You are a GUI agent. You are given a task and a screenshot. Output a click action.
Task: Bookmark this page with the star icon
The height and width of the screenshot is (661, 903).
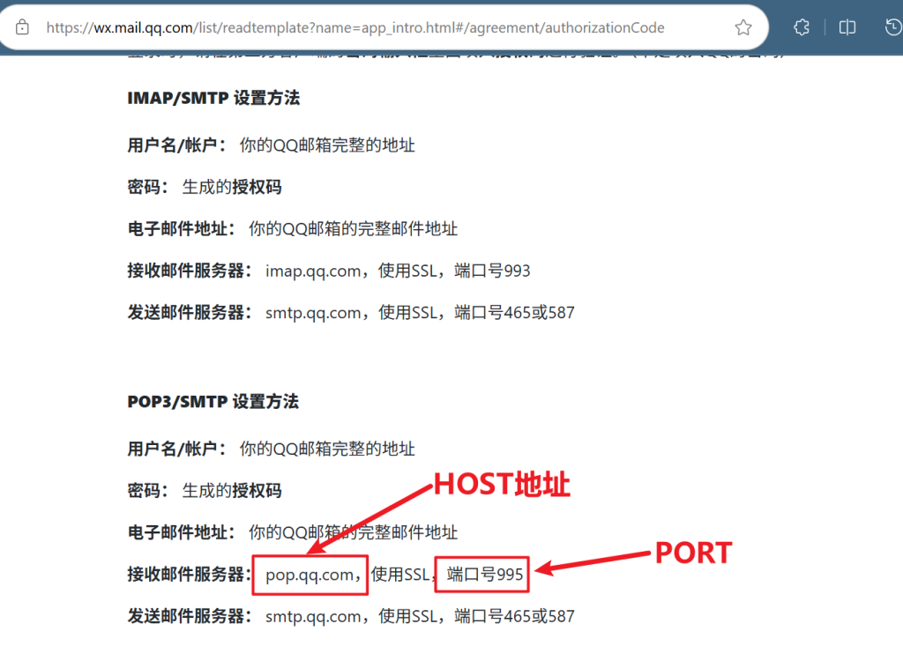click(x=743, y=27)
